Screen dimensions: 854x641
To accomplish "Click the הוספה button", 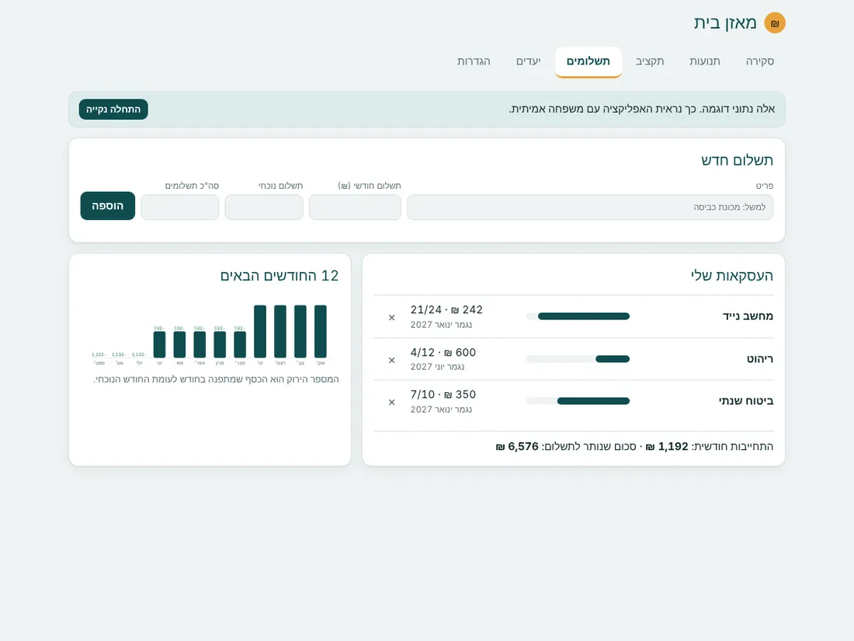I will [x=108, y=205].
